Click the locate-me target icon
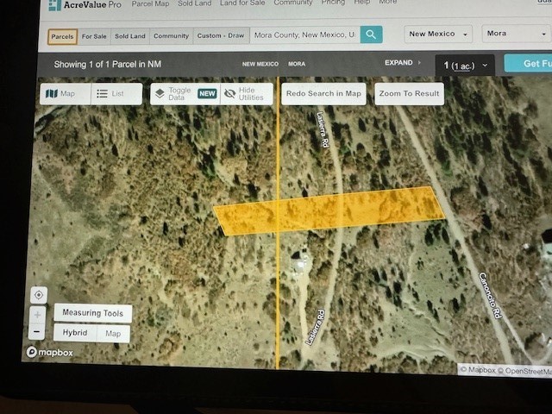 (x=38, y=295)
